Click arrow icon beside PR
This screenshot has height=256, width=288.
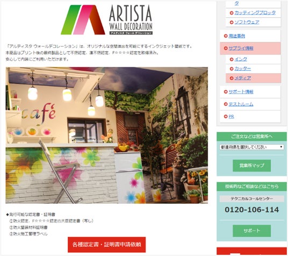coord(226,116)
